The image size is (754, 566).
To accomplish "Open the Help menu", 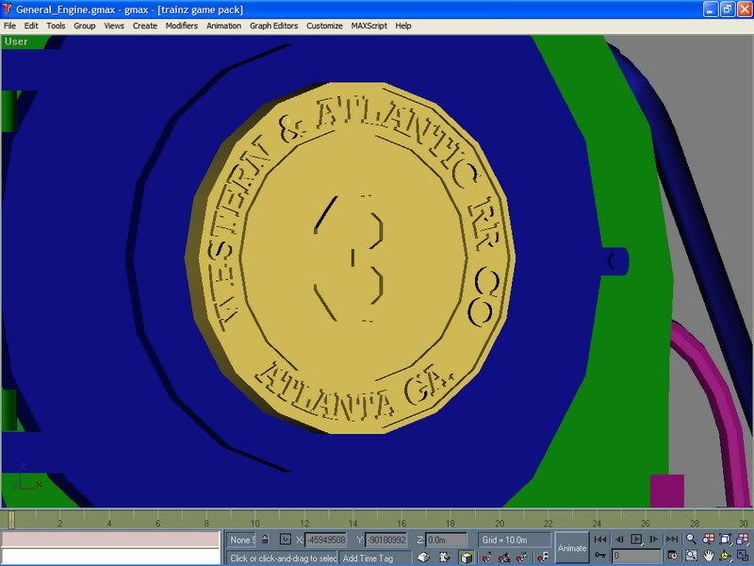I will tap(403, 26).
